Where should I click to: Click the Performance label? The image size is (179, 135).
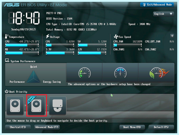(17, 82)
